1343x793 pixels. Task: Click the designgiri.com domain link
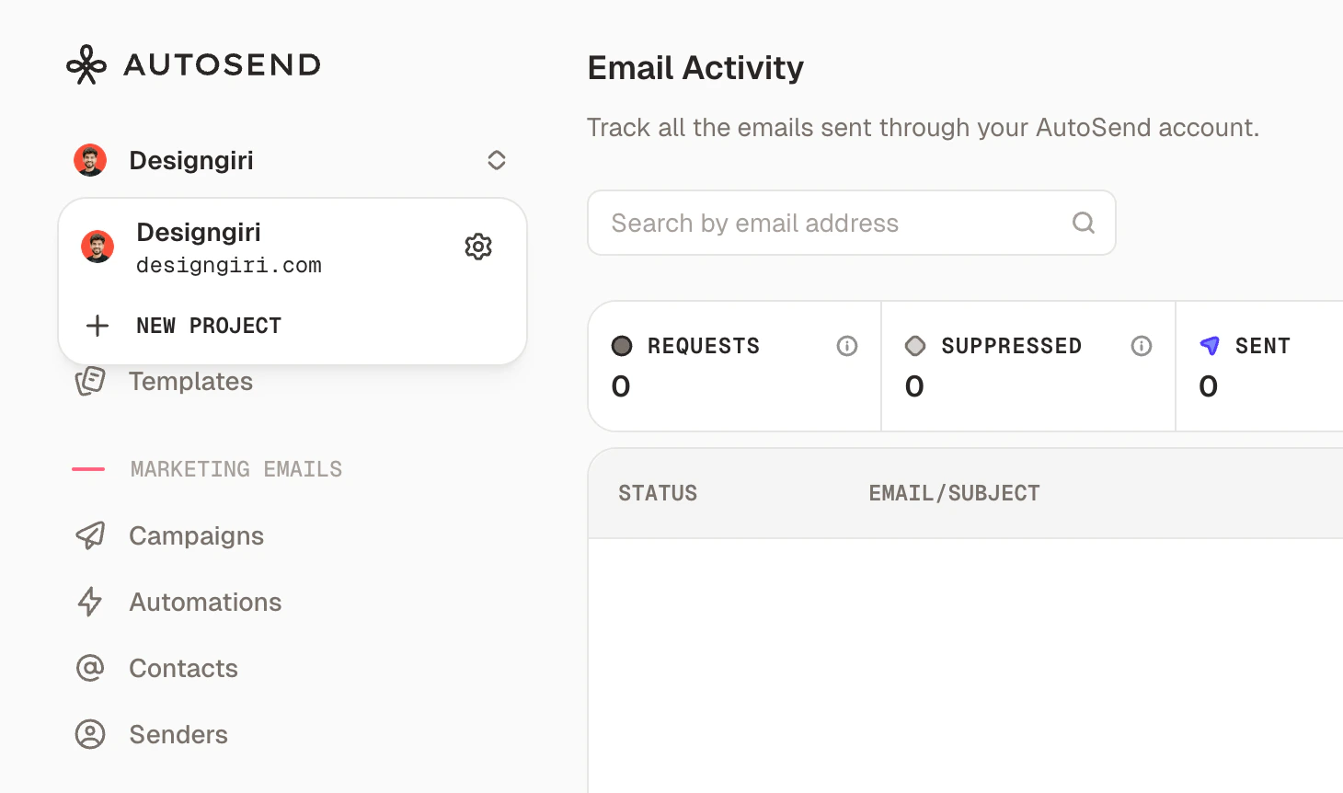click(229, 265)
